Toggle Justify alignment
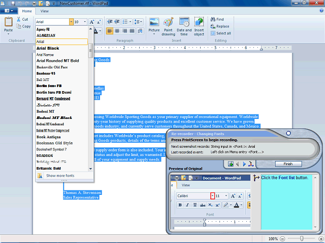Viewport: 325px width, 243px height. [132, 31]
